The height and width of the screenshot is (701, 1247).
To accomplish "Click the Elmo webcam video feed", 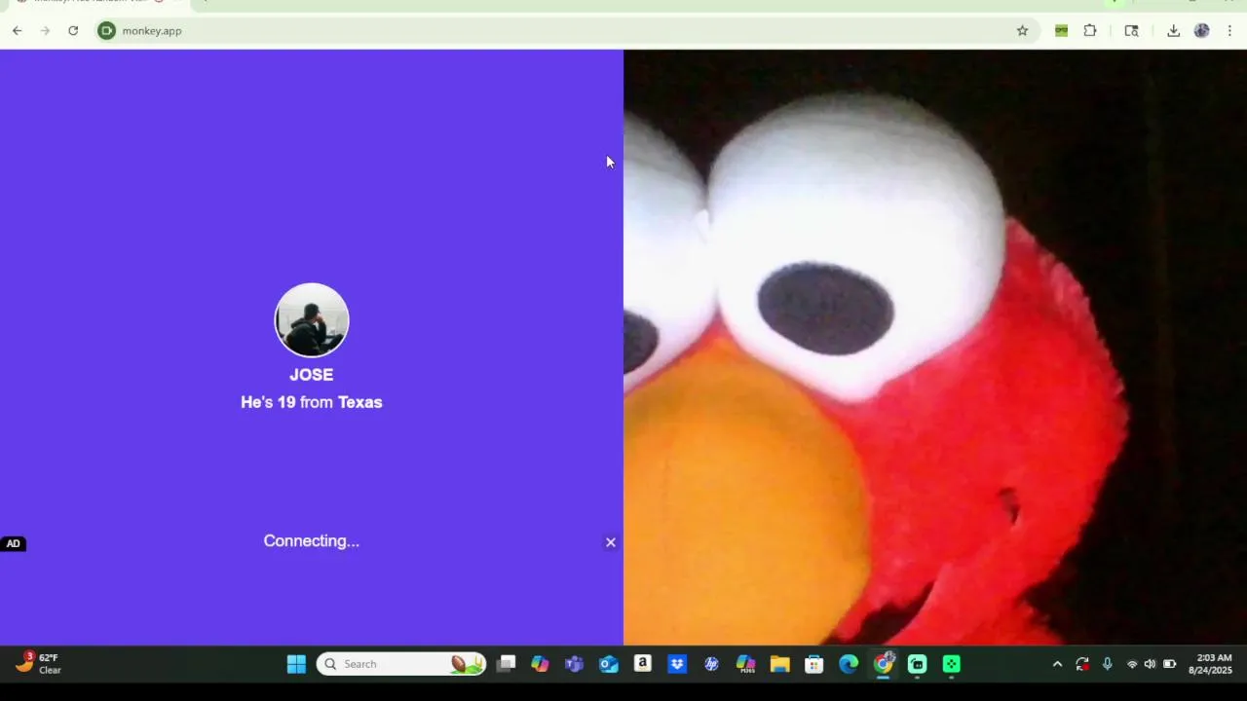I will (935, 347).
